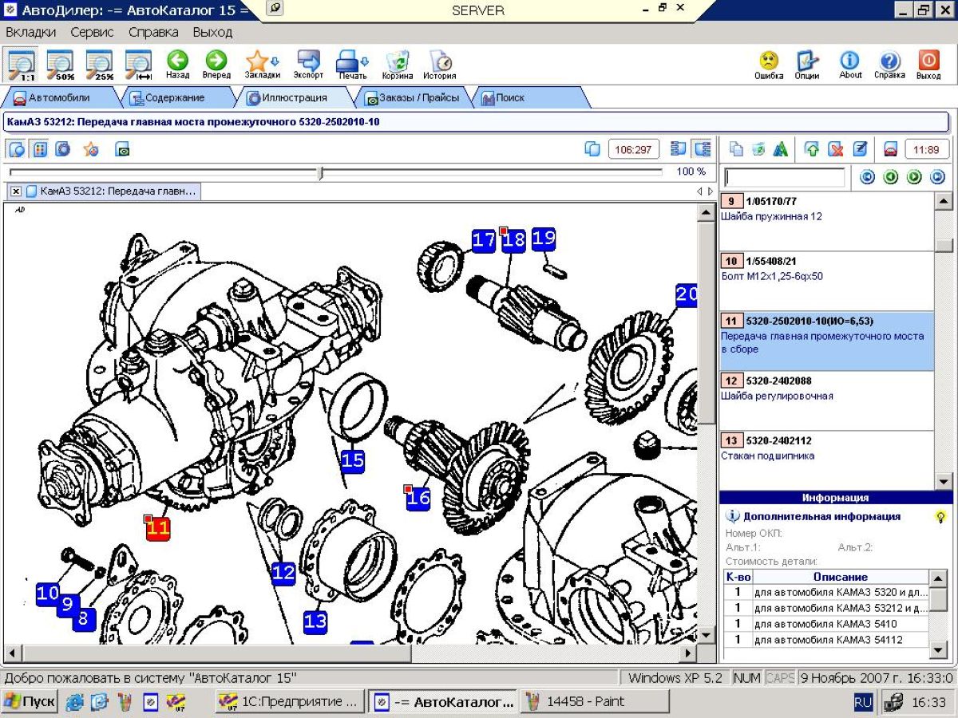Click the Windows Пуск start button
The image size is (958, 718).
(x=30, y=702)
